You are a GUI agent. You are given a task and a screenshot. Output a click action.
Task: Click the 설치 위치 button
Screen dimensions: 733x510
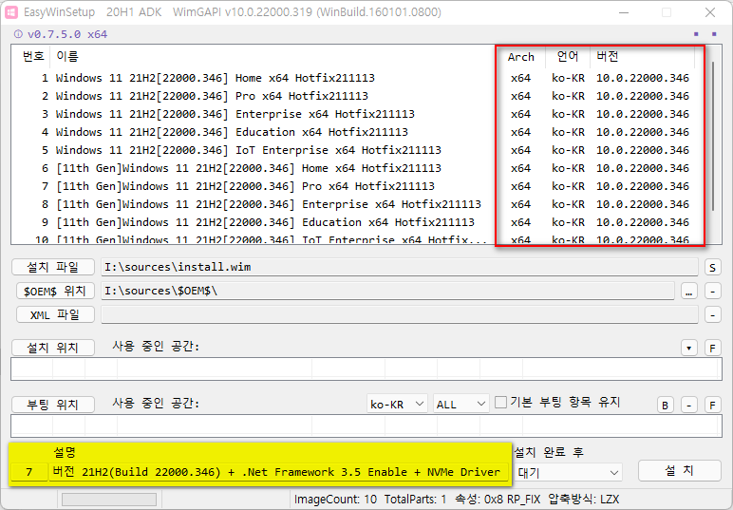click(53, 348)
